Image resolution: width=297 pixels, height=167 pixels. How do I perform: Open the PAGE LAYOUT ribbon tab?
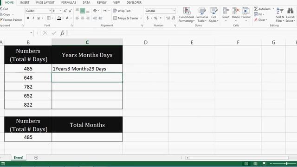pos(45,2)
